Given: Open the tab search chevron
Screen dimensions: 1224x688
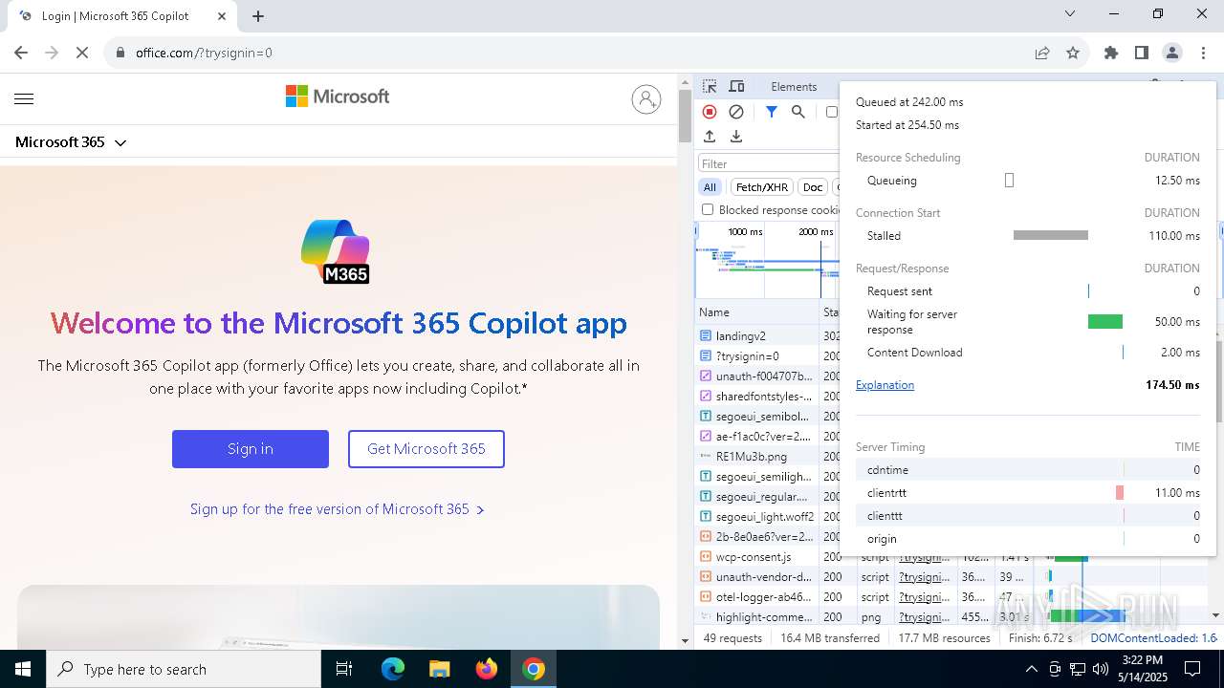Looking at the screenshot, I should [x=1070, y=13].
